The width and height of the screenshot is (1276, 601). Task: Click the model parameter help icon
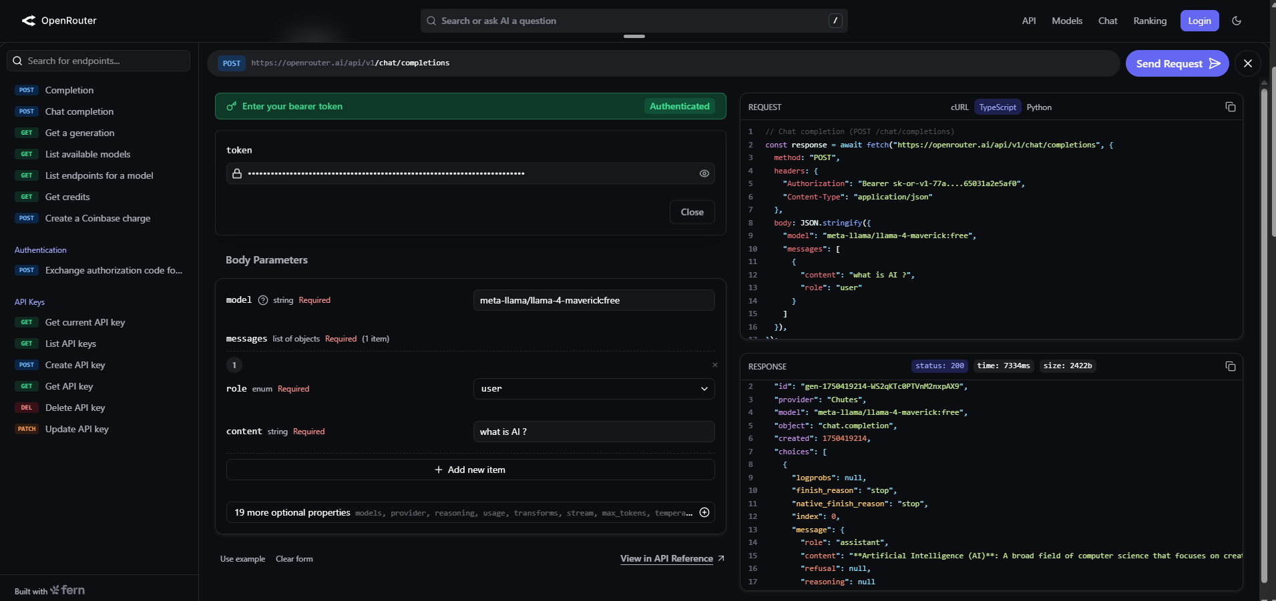pos(263,300)
